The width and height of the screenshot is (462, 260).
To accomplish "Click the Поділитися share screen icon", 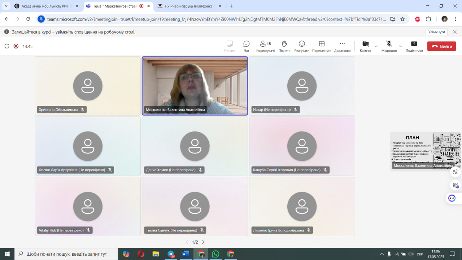I will 414,46.
